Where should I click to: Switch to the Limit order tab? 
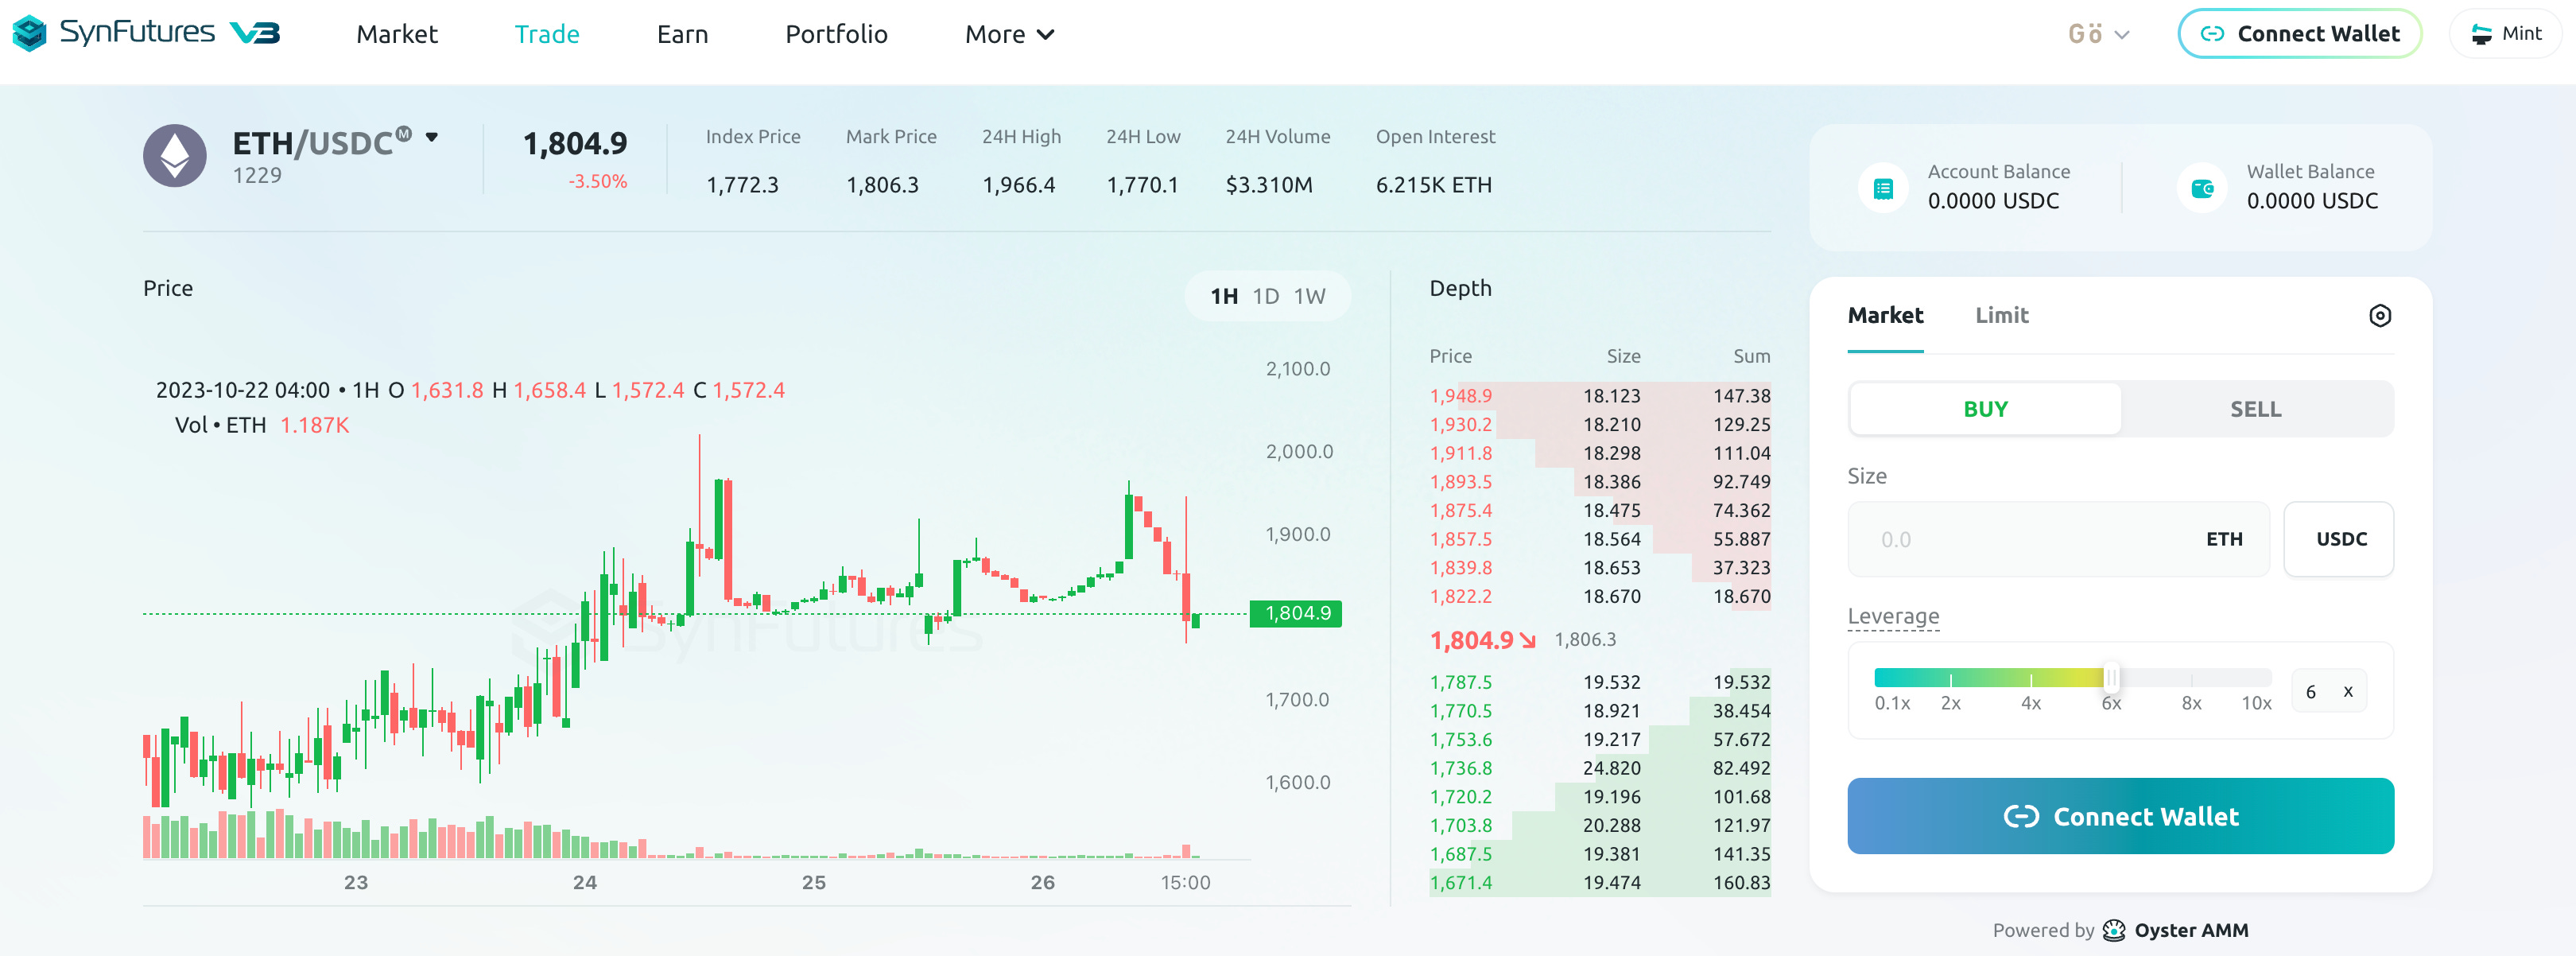pyautogui.click(x=2001, y=315)
